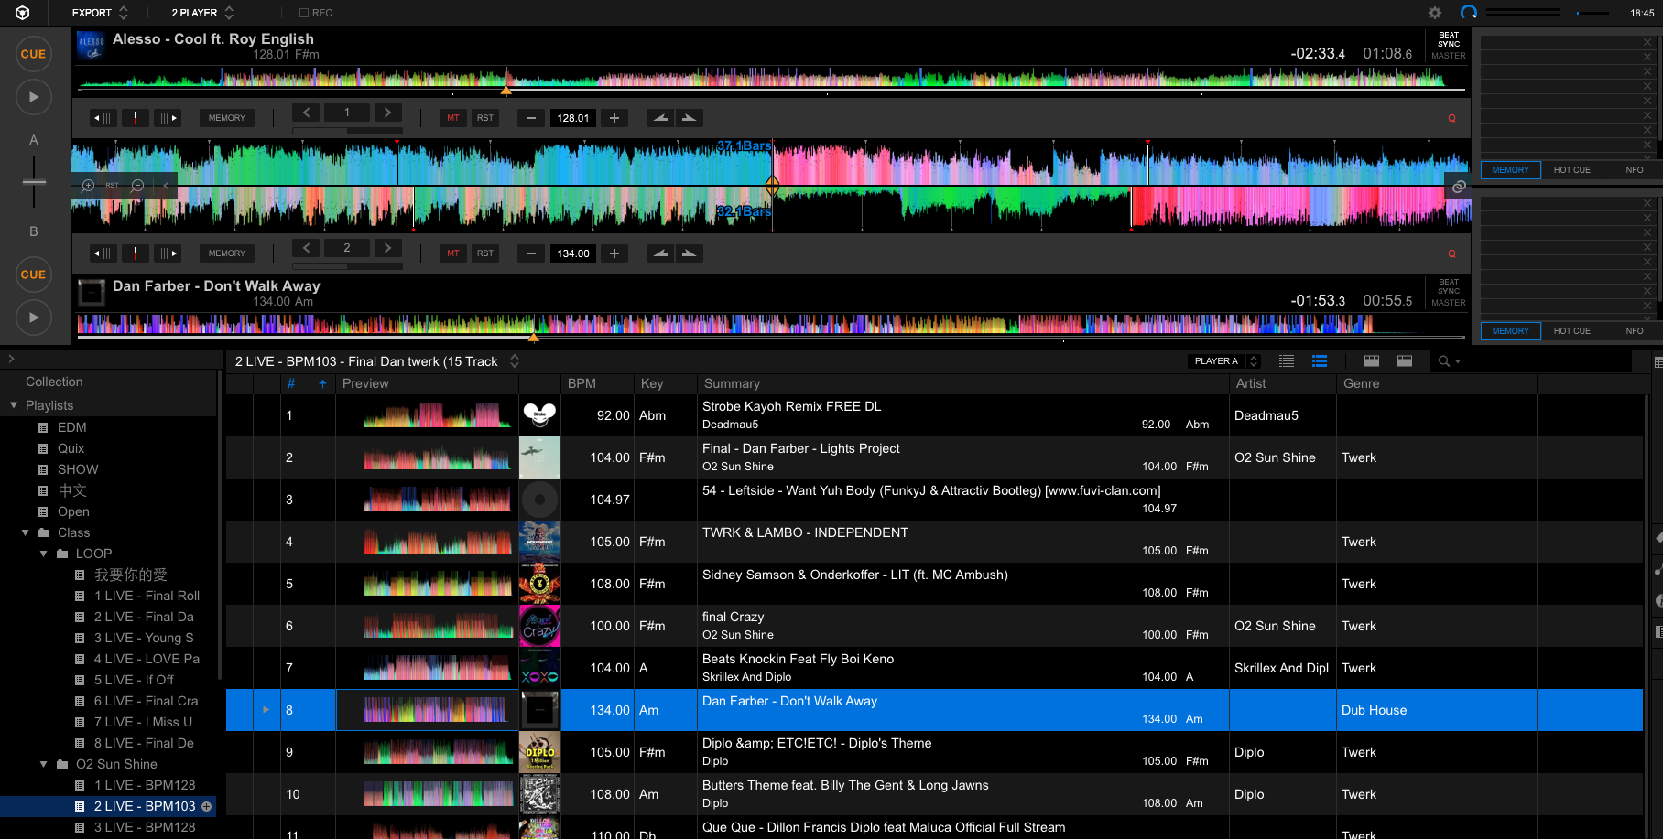Click MEMORY button on deck B controls

(226, 253)
